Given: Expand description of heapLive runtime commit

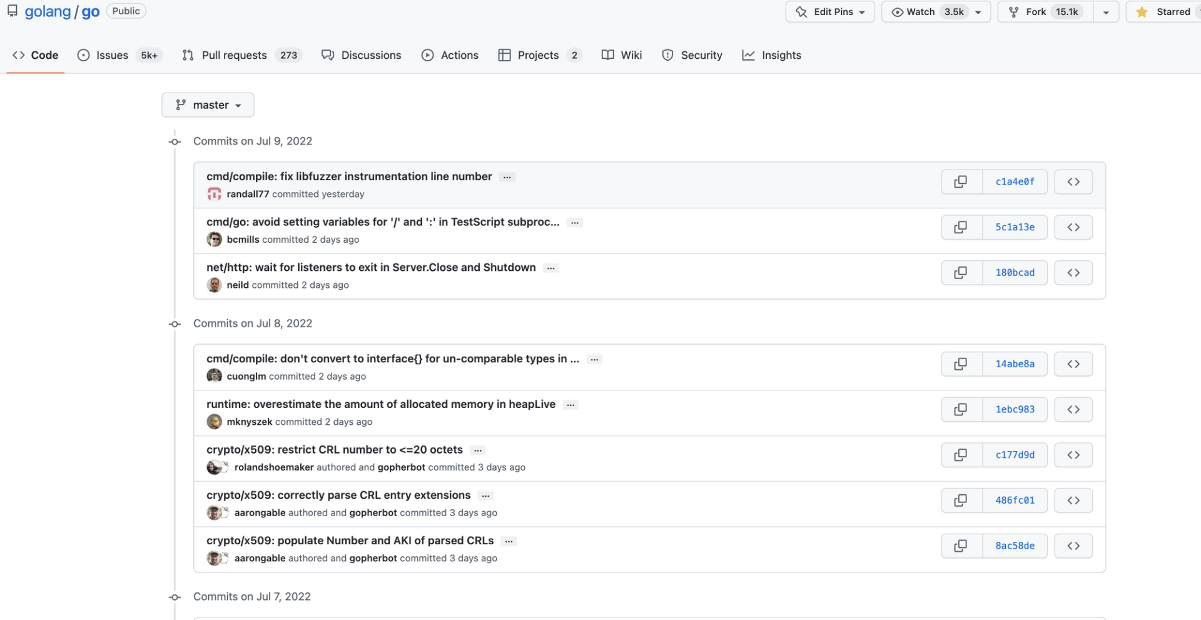Looking at the screenshot, I should pyautogui.click(x=570, y=405).
